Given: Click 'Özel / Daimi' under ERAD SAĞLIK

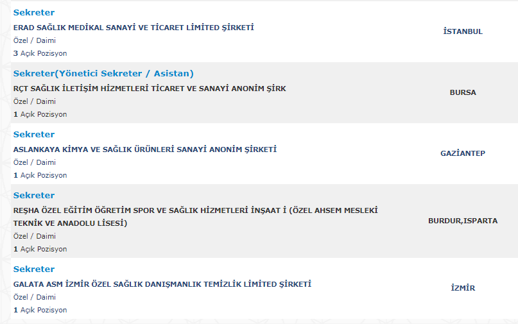Looking at the screenshot, I should click(35, 40).
